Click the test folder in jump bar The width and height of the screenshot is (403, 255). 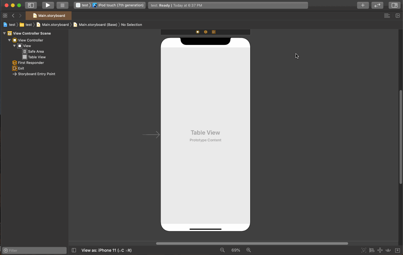tap(26, 25)
